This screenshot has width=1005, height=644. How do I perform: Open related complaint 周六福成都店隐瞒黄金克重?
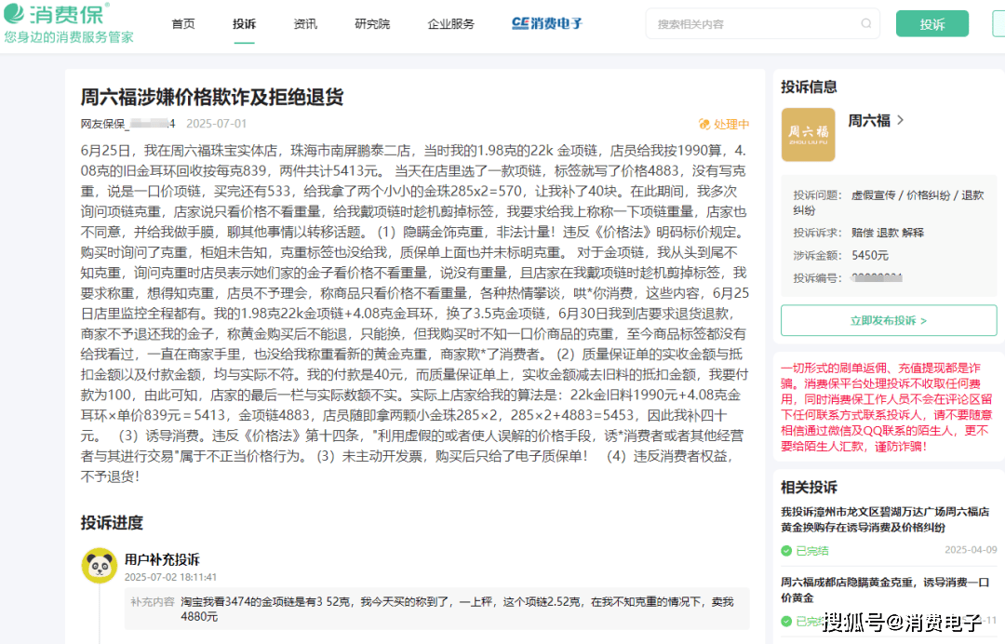pyautogui.click(x=885, y=589)
